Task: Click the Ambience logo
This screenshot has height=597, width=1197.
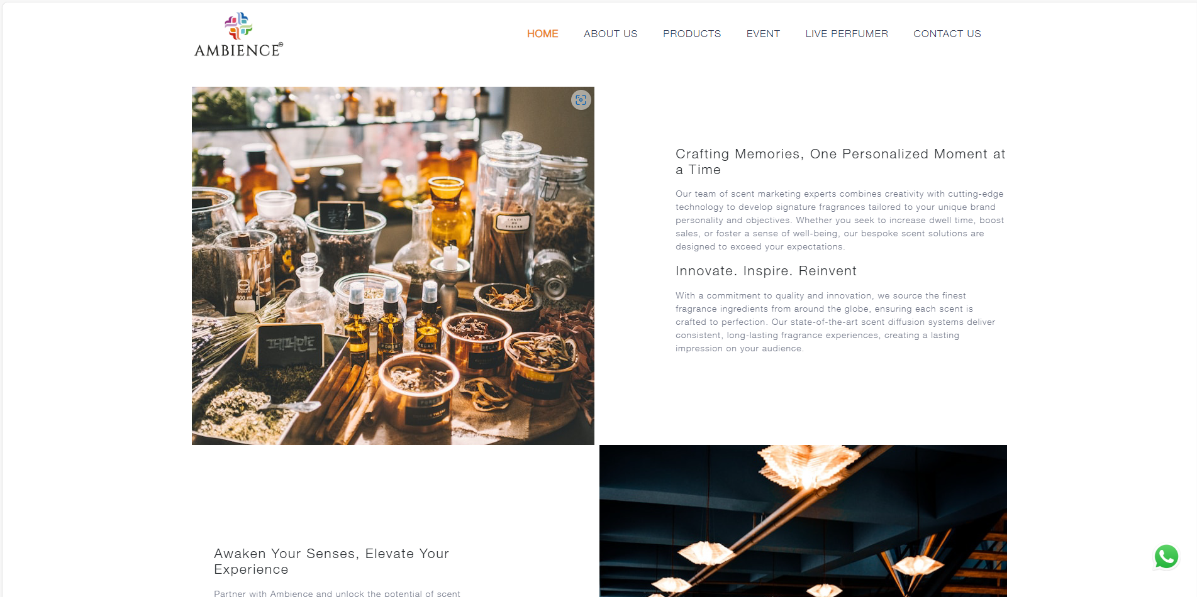Action: click(x=239, y=35)
